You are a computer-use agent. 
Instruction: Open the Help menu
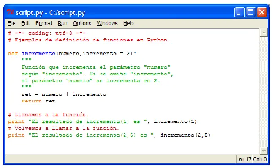pyautogui.click(x=128, y=23)
